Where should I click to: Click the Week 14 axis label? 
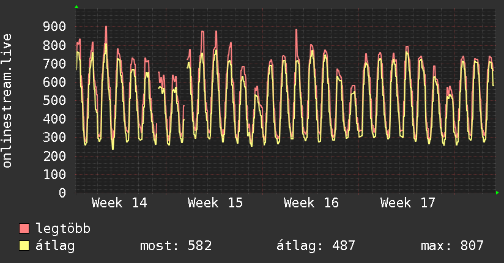pyautogui.click(x=119, y=203)
